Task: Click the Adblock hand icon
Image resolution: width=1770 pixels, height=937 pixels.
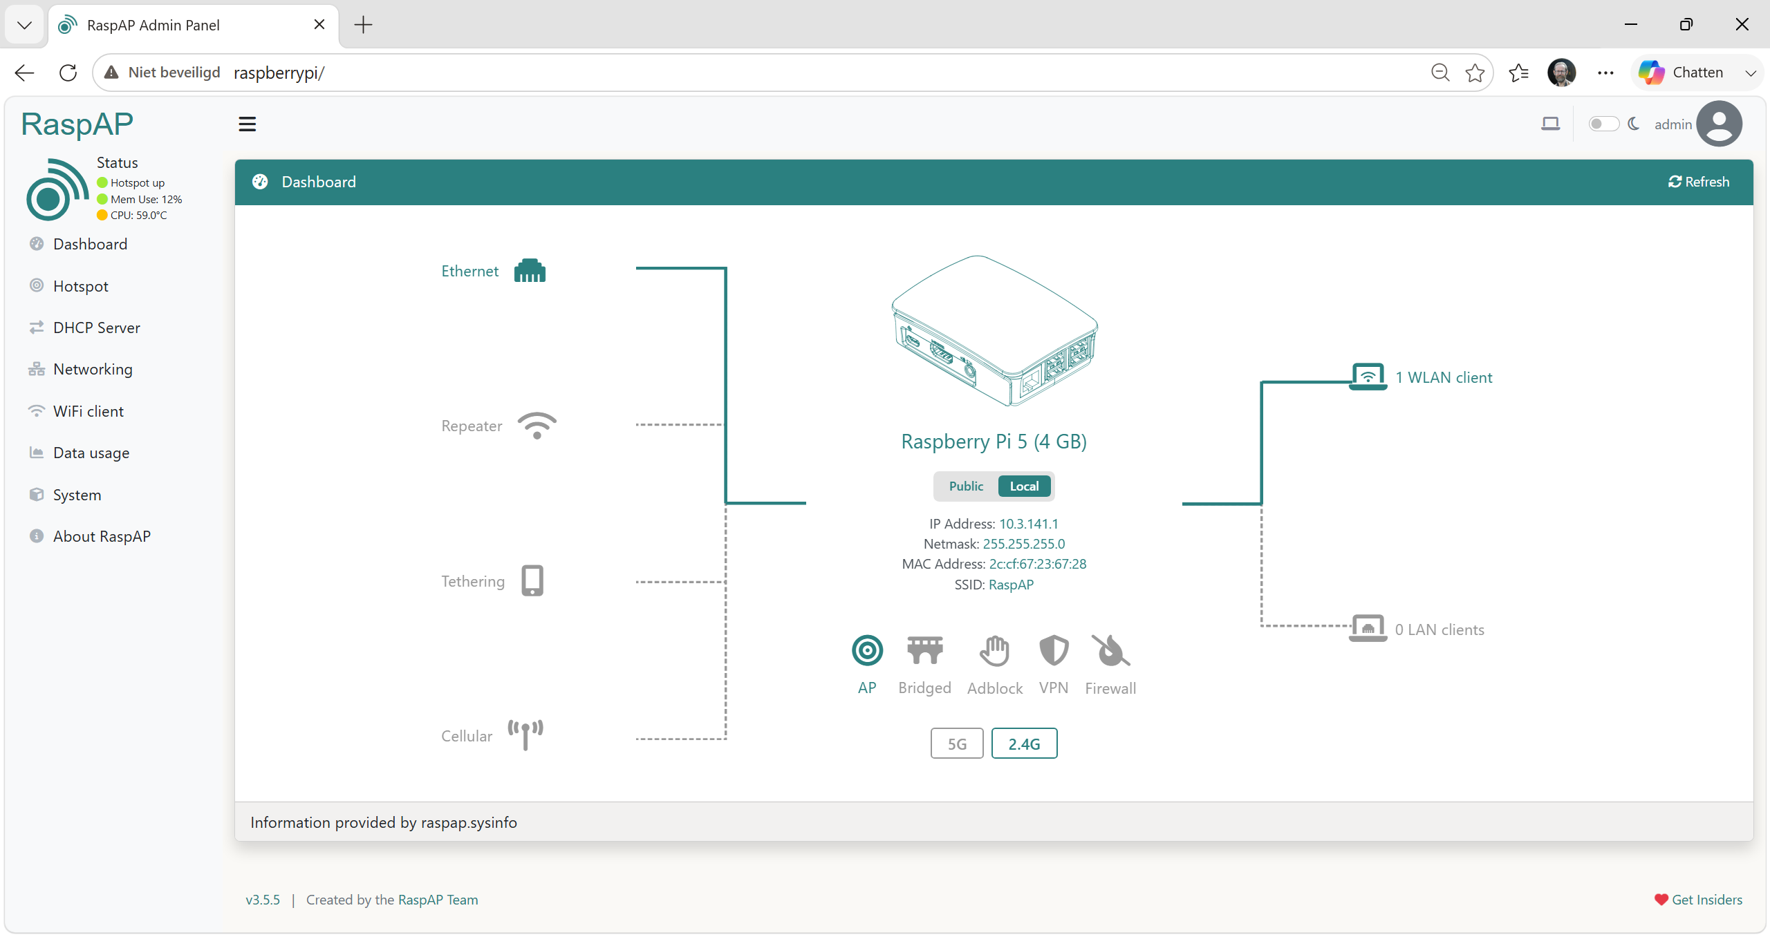Action: [995, 650]
